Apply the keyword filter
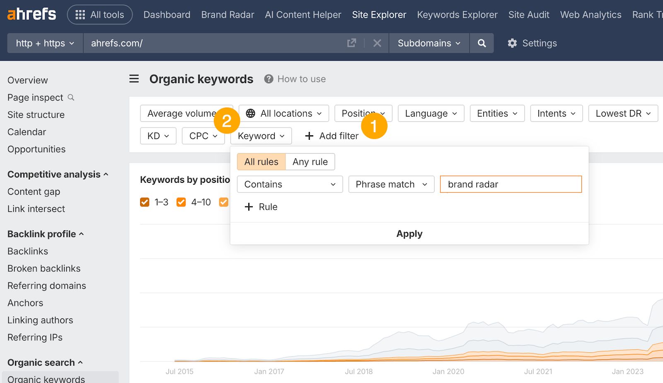 (x=409, y=233)
